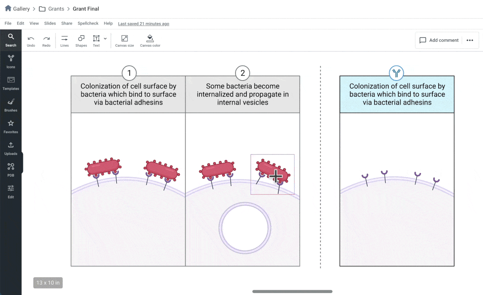
Task: Select the numbered circle 1 label
Action: pos(129,73)
